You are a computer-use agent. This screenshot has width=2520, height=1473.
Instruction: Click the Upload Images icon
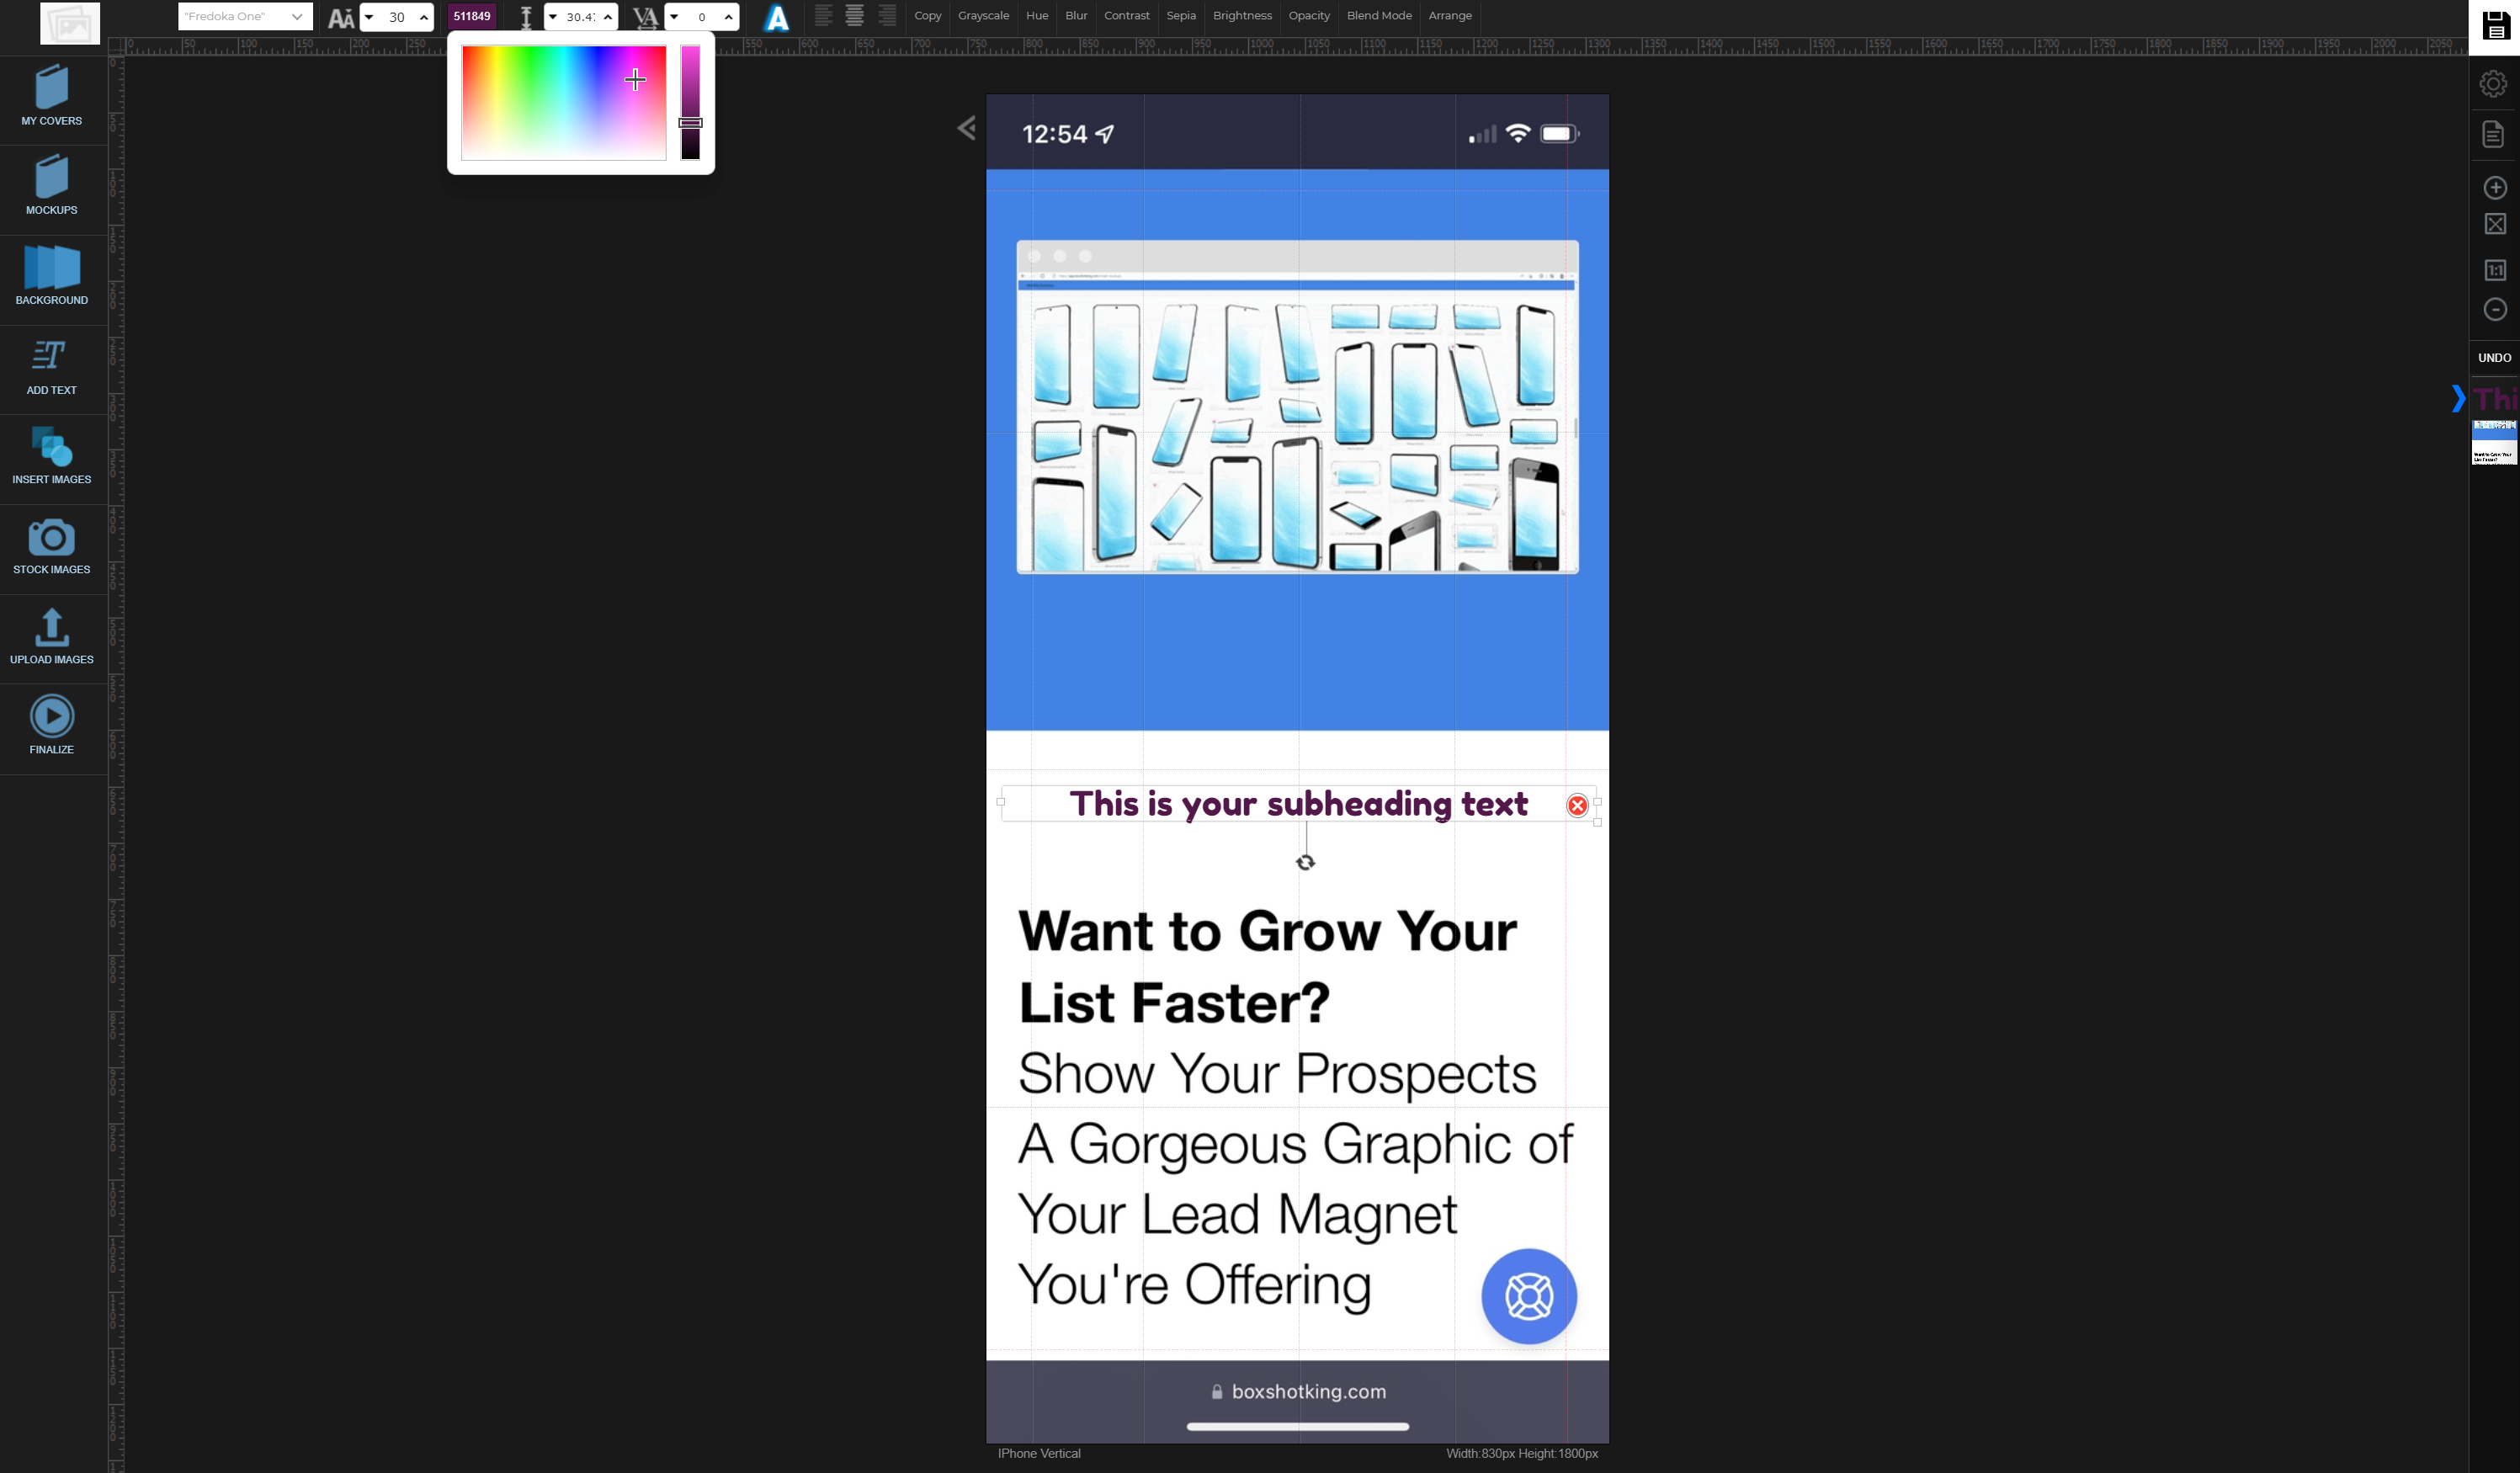tap(51, 628)
